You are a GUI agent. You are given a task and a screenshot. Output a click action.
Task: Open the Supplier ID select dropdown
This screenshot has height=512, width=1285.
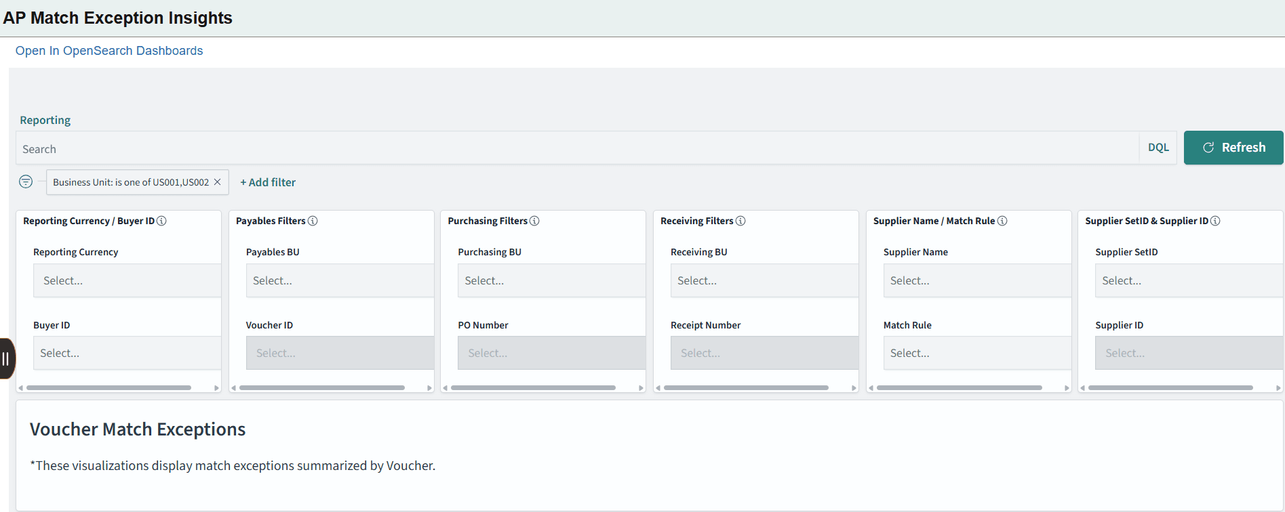[1189, 353]
